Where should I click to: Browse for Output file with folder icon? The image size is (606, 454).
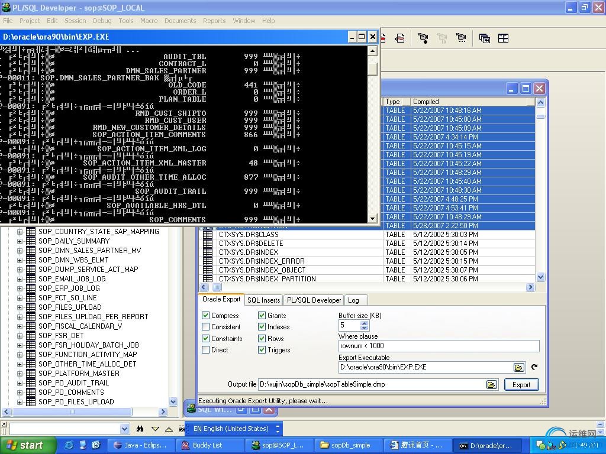492,384
